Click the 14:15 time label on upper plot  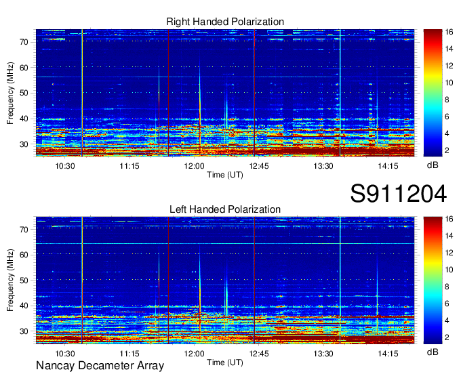point(388,166)
